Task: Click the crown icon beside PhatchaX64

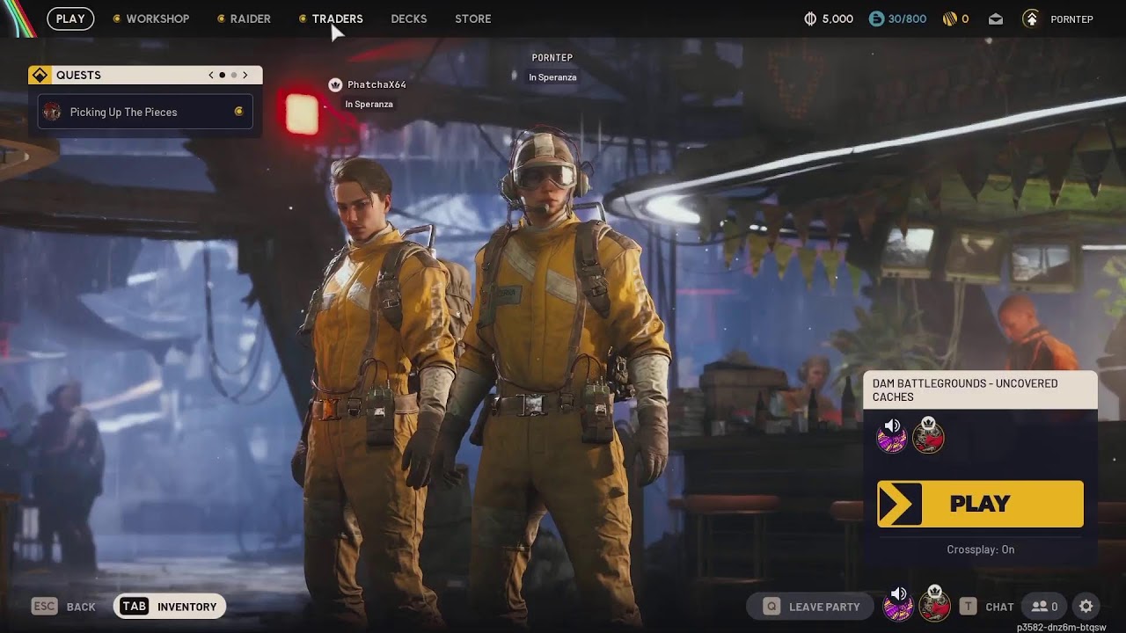Action: pyautogui.click(x=335, y=84)
